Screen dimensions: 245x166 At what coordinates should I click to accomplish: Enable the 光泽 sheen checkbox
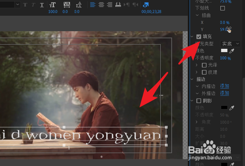point(204,65)
